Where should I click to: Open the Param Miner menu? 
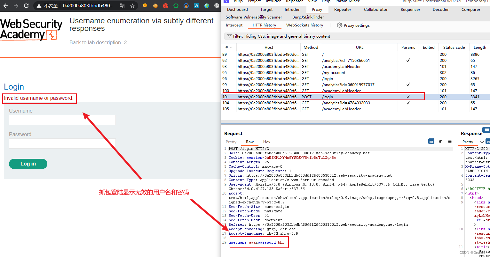[348, 1]
